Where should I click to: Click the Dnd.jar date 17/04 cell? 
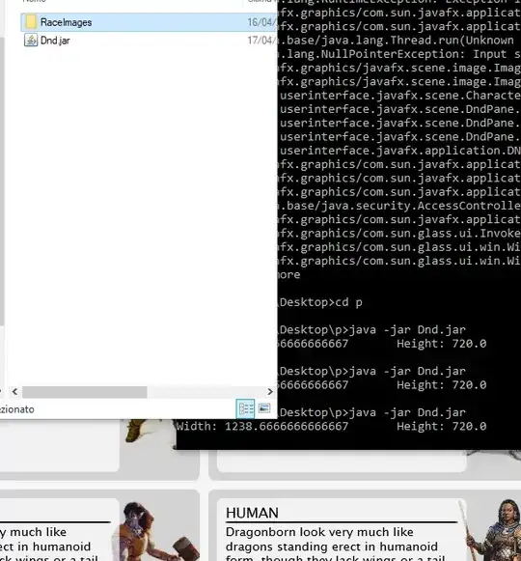click(261, 41)
